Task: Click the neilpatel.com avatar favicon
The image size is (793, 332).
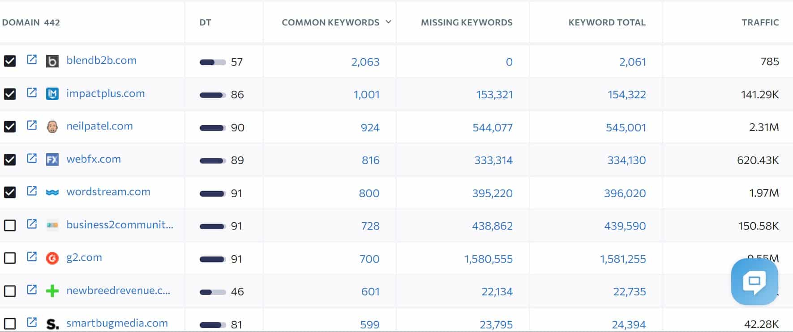Action: [x=52, y=127]
